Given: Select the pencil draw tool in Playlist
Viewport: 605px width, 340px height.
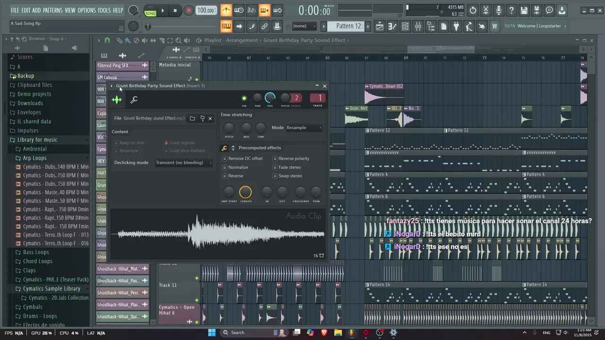Looking at the screenshot, I should click(x=120, y=41).
